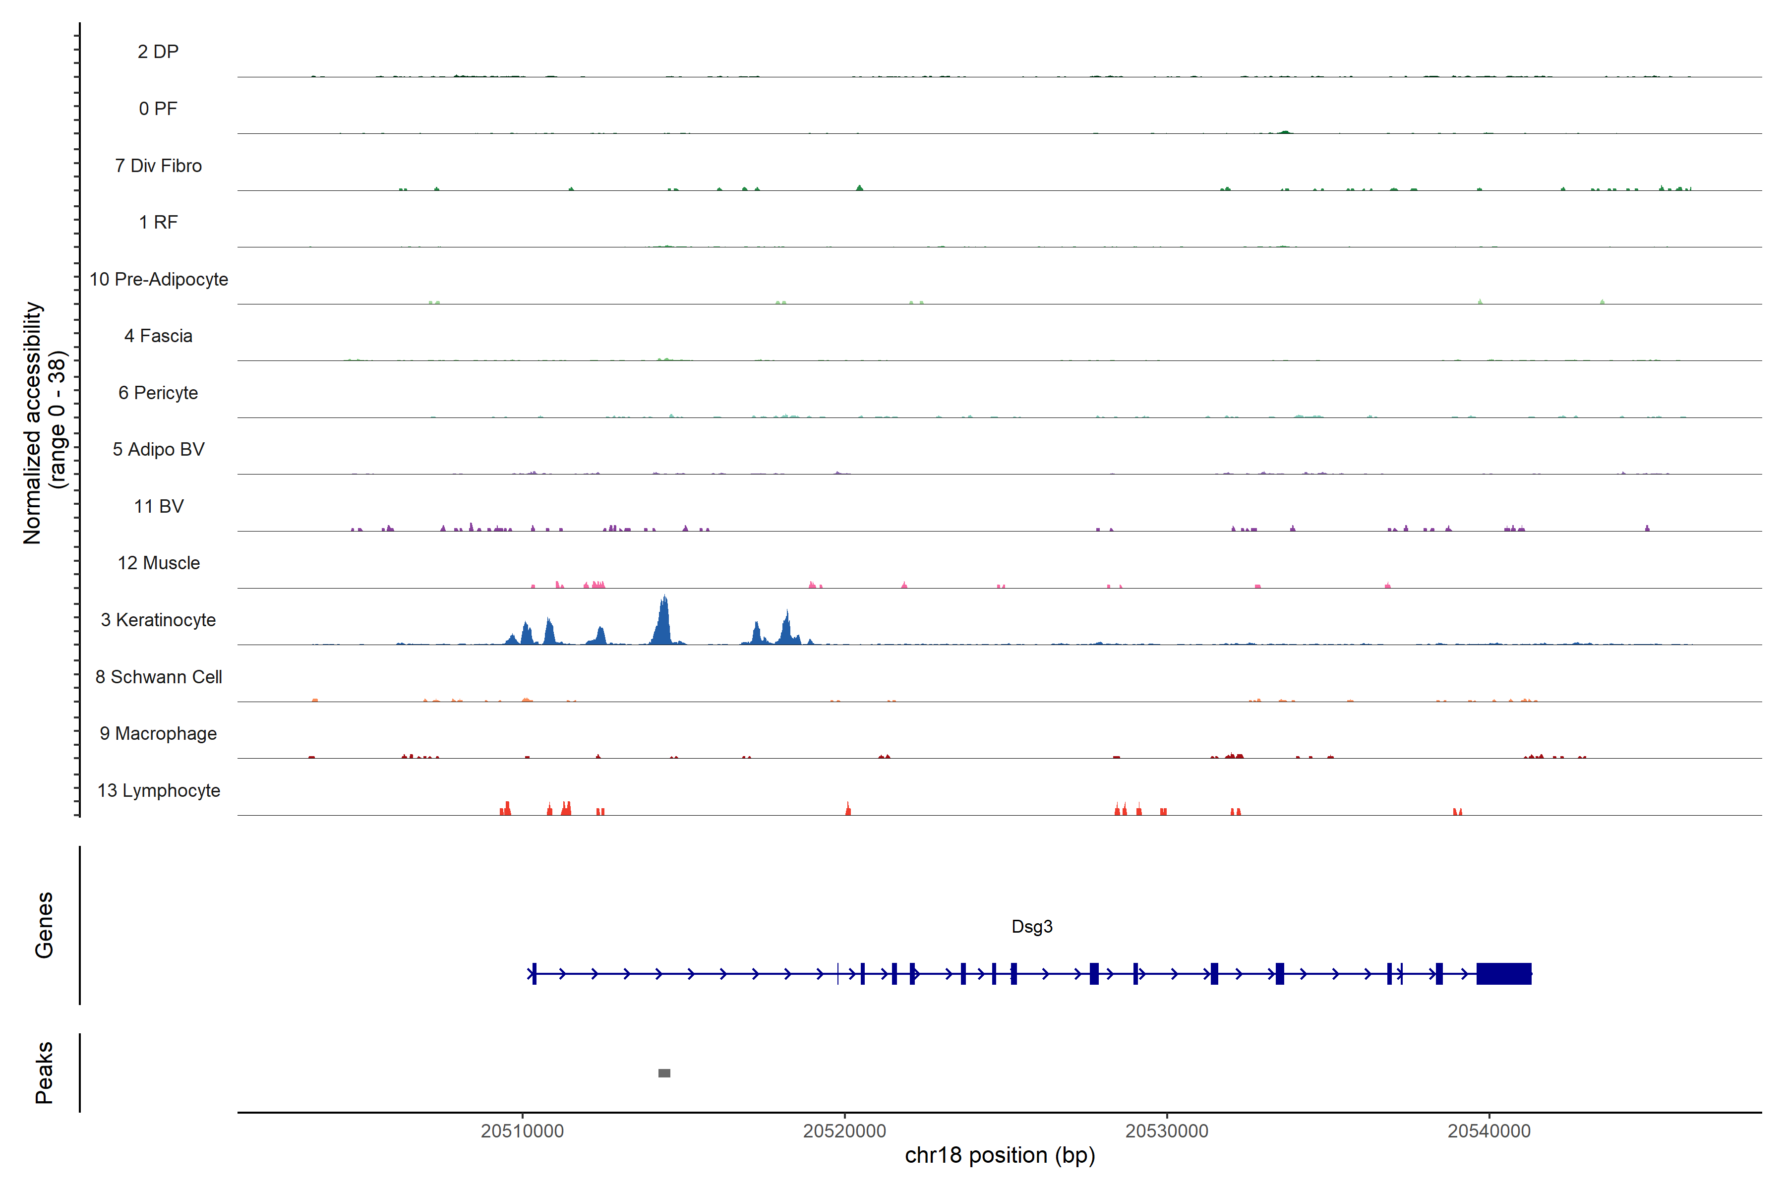Screen dimensions: 1785x1190
Task: Select the 10 Pre-Adipocyte track label
Action: (x=158, y=279)
